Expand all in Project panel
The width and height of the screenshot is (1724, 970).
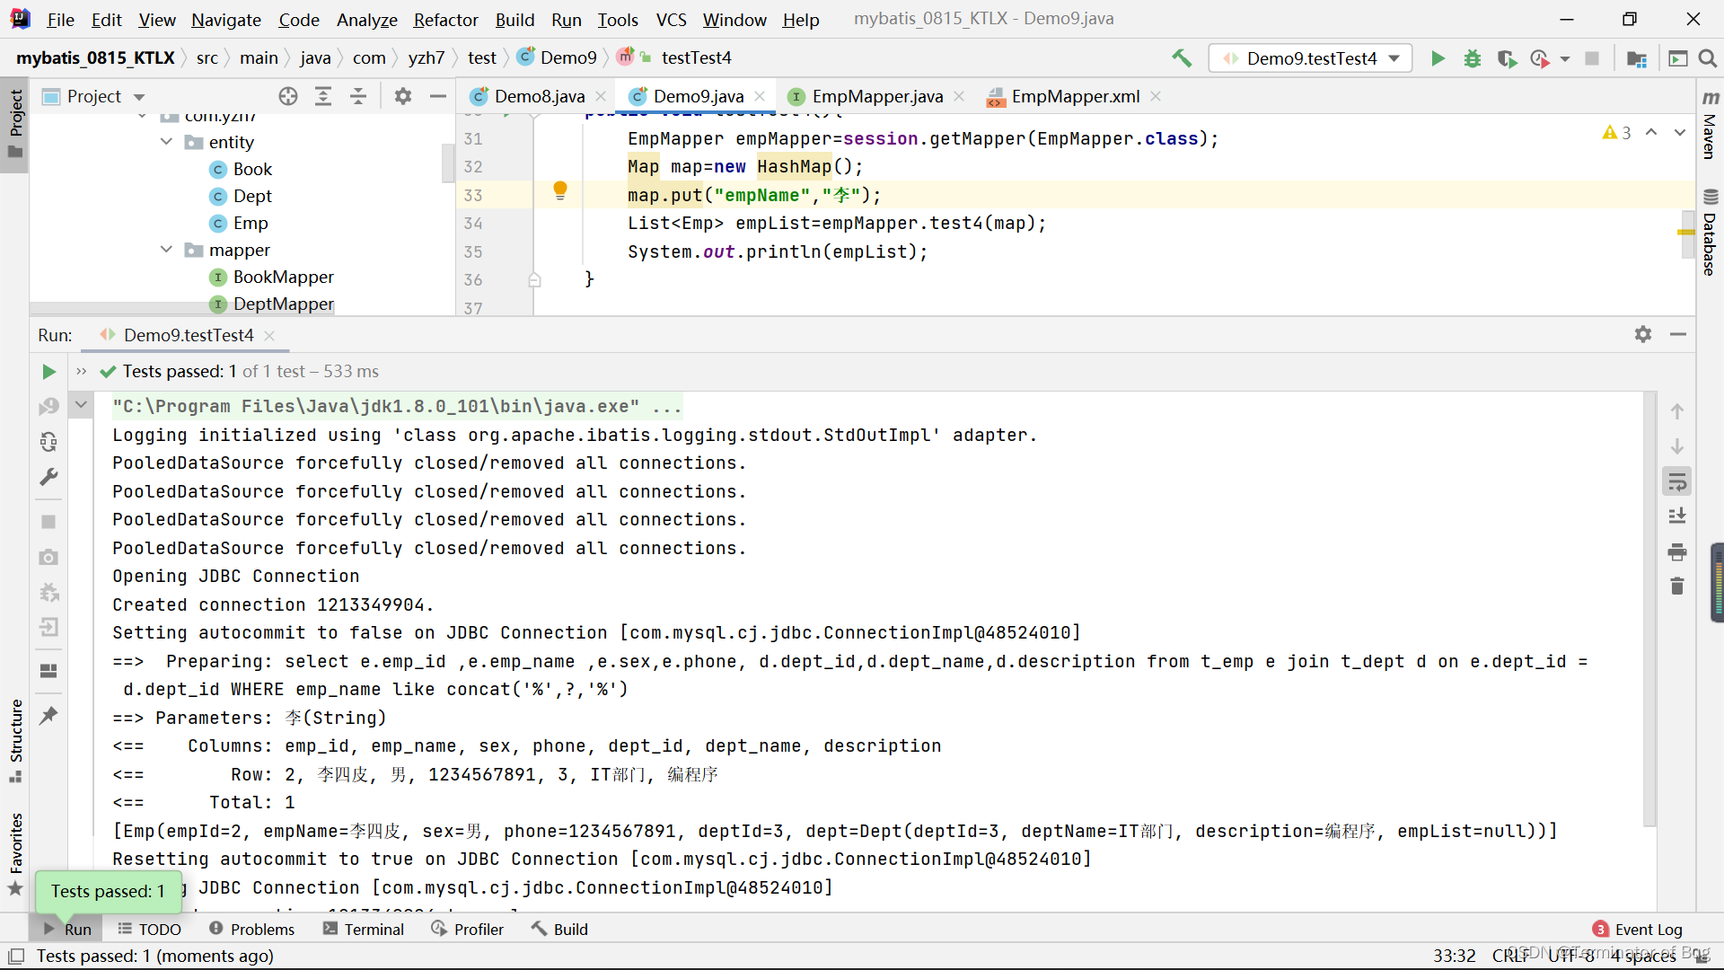coord(323,96)
